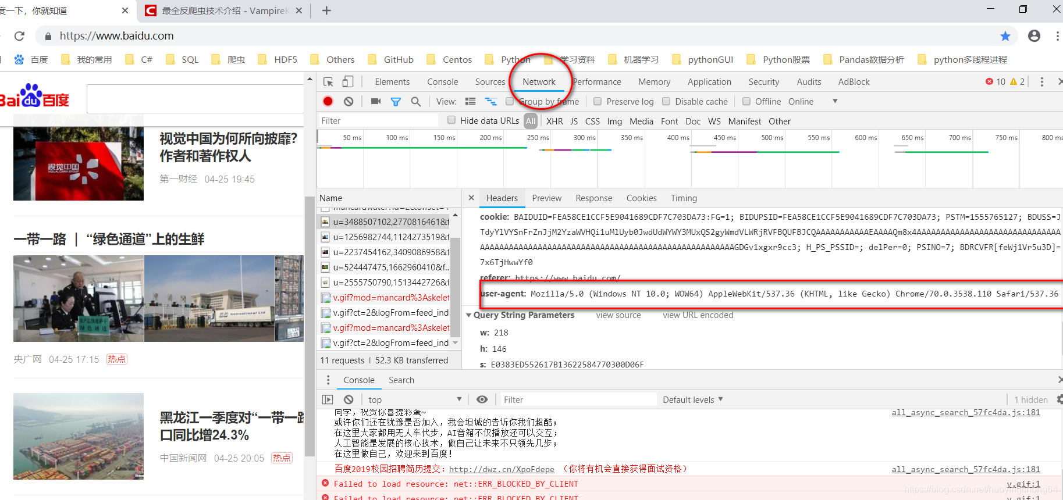The image size is (1063, 500).
Task: Open DevTools customize menu dots
Action: point(1042,82)
